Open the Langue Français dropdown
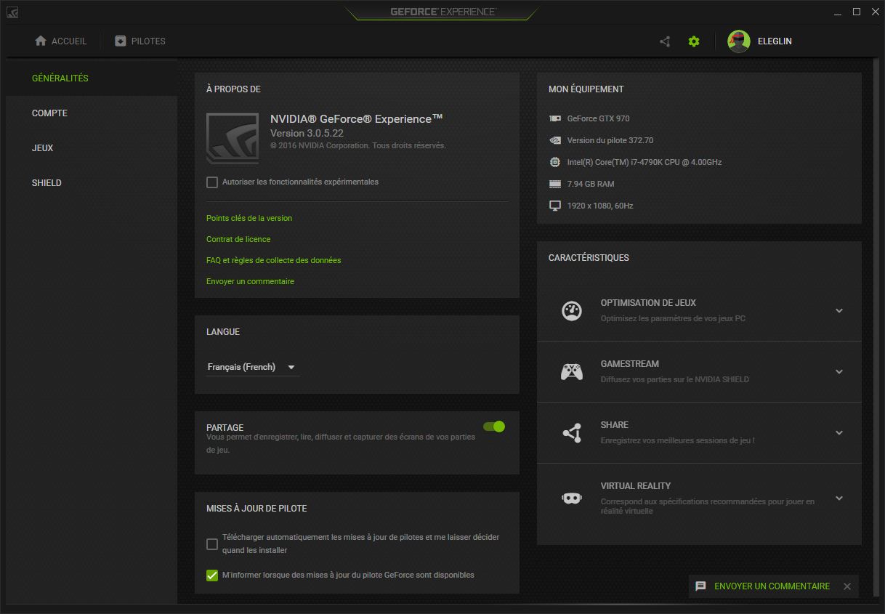The width and height of the screenshot is (885, 614). coord(252,367)
